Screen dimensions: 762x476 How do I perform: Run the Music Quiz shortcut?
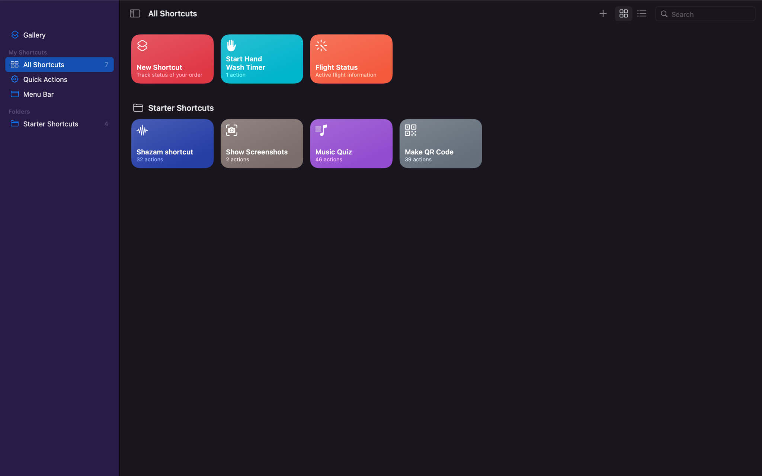pos(351,144)
